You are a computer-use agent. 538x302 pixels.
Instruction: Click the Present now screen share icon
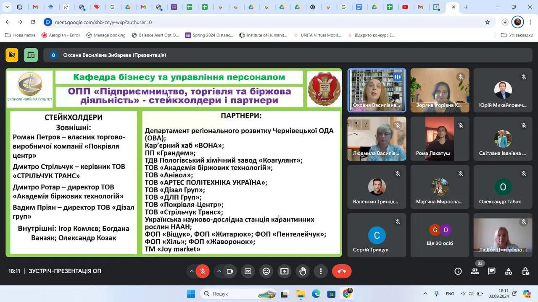pyautogui.click(x=285, y=271)
